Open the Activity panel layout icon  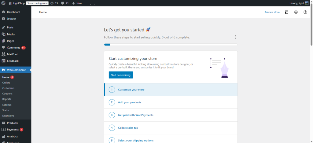(286, 12)
